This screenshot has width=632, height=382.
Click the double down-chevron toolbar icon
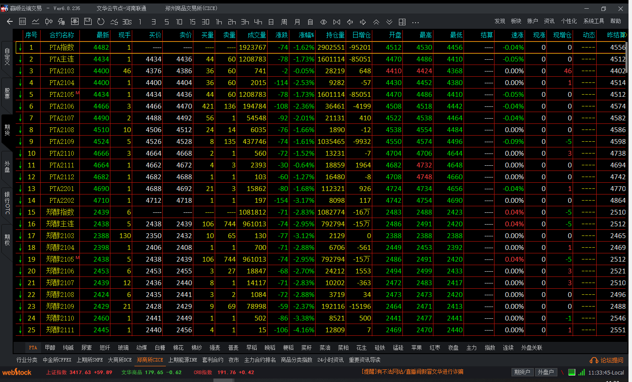click(x=389, y=21)
